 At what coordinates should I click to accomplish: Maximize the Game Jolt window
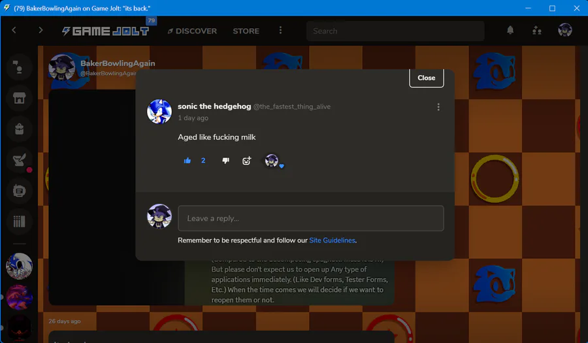pos(552,8)
